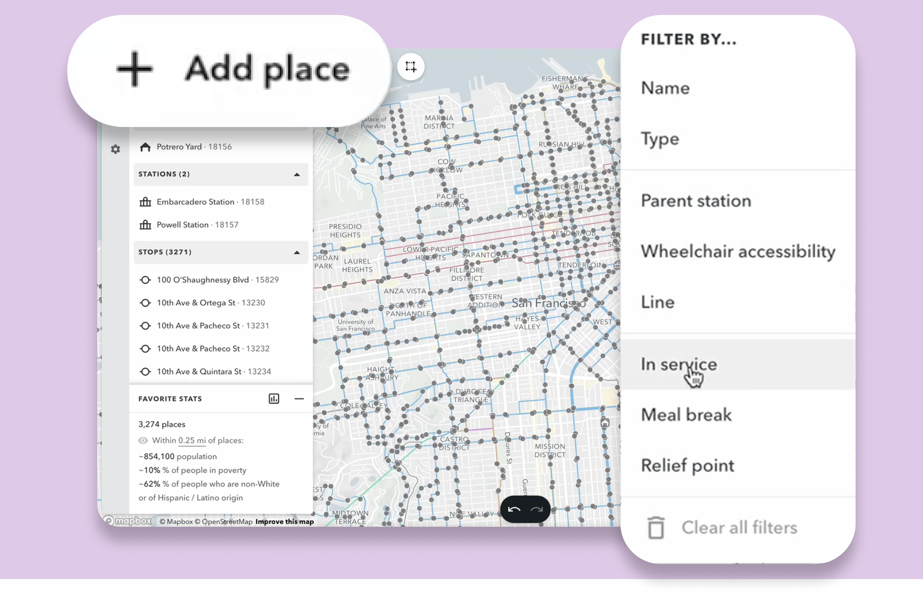Open the Improve this map link

[x=285, y=522]
